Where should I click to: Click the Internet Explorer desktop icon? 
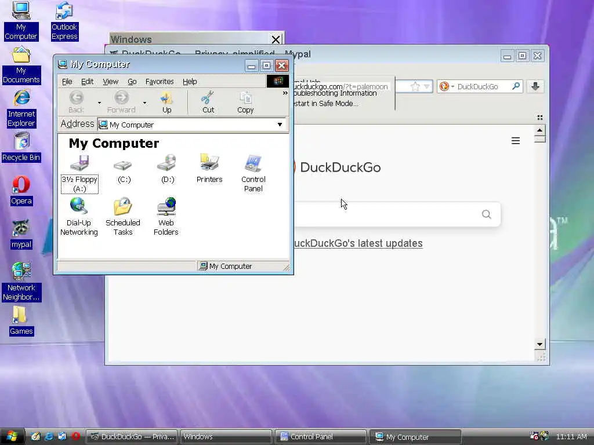(21, 108)
